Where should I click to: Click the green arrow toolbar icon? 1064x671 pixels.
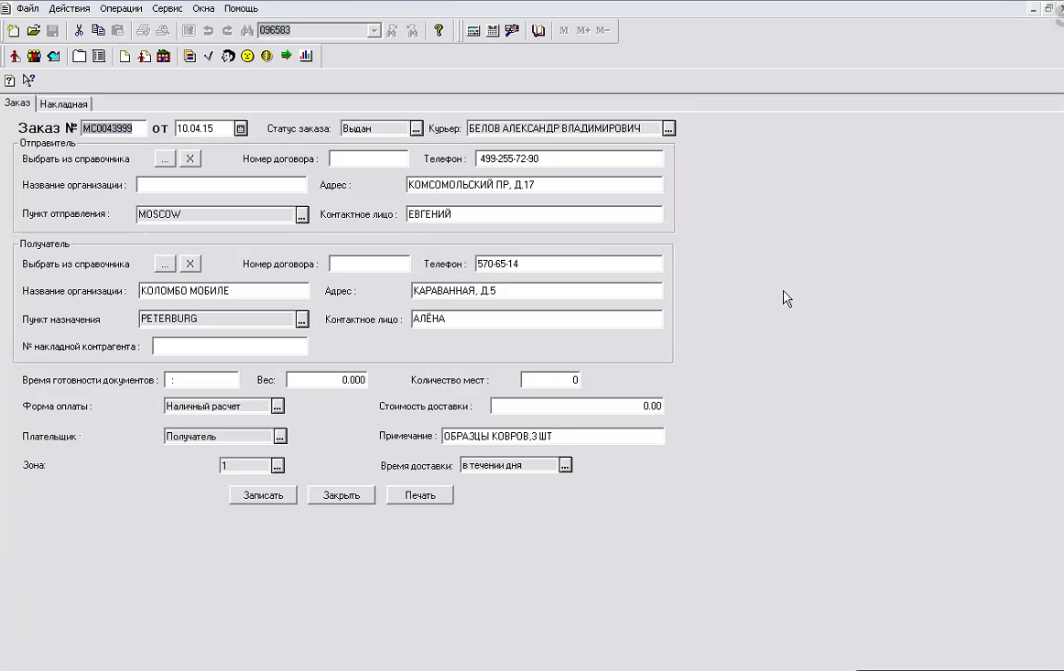[287, 57]
